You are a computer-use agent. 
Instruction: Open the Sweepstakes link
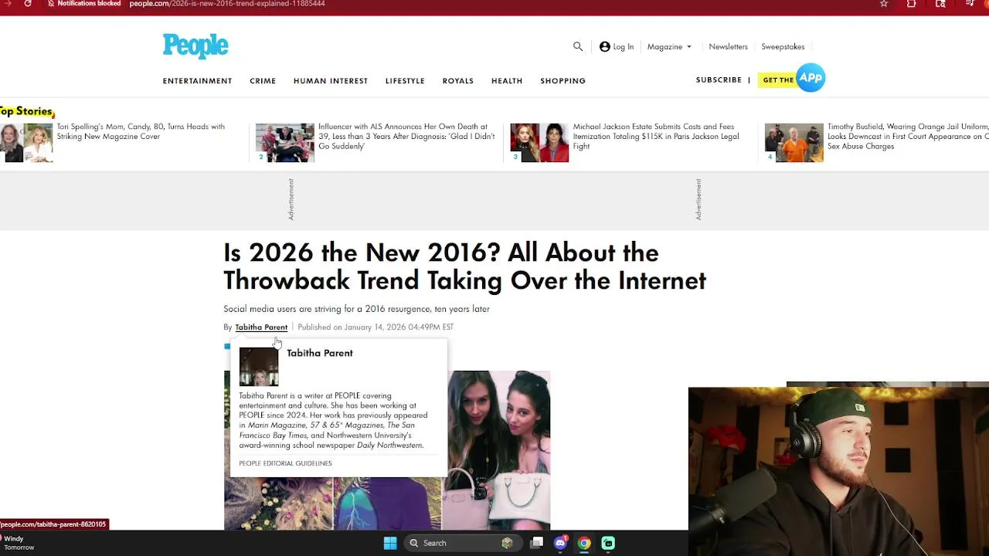pos(783,46)
